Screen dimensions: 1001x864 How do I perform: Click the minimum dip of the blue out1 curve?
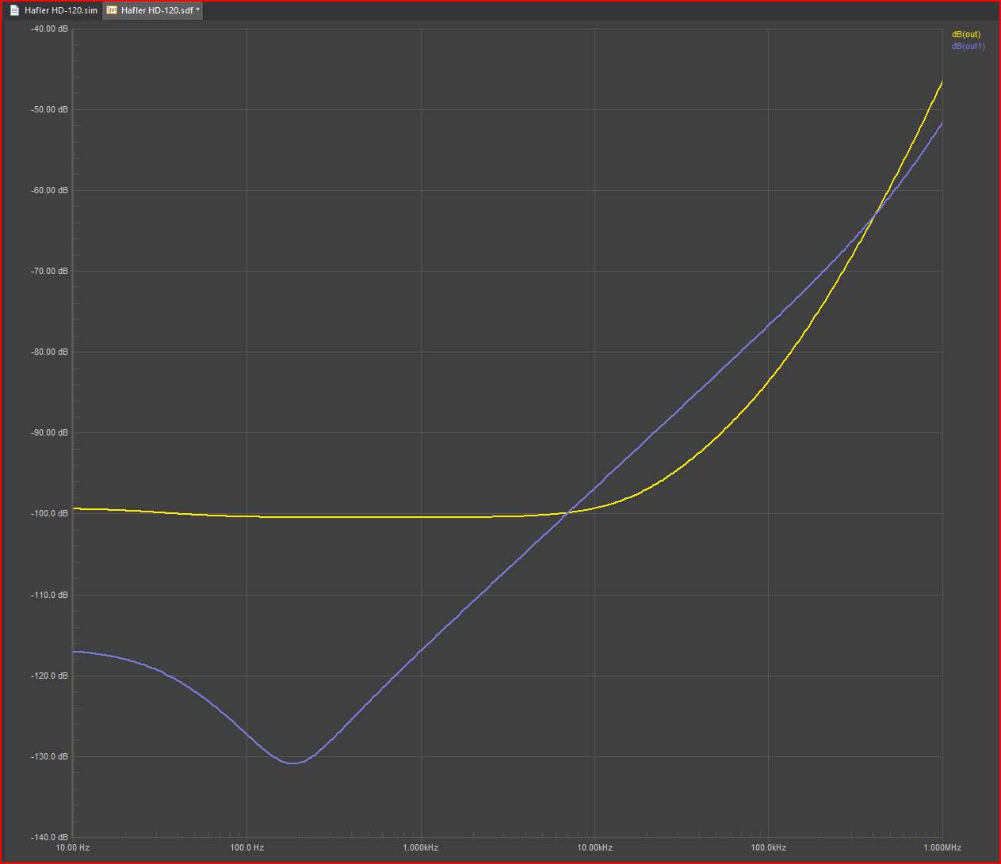293,763
